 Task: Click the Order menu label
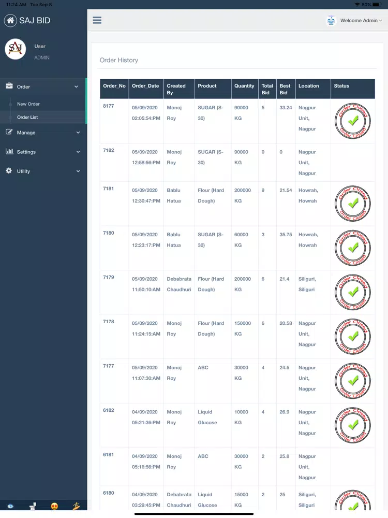pos(23,87)
